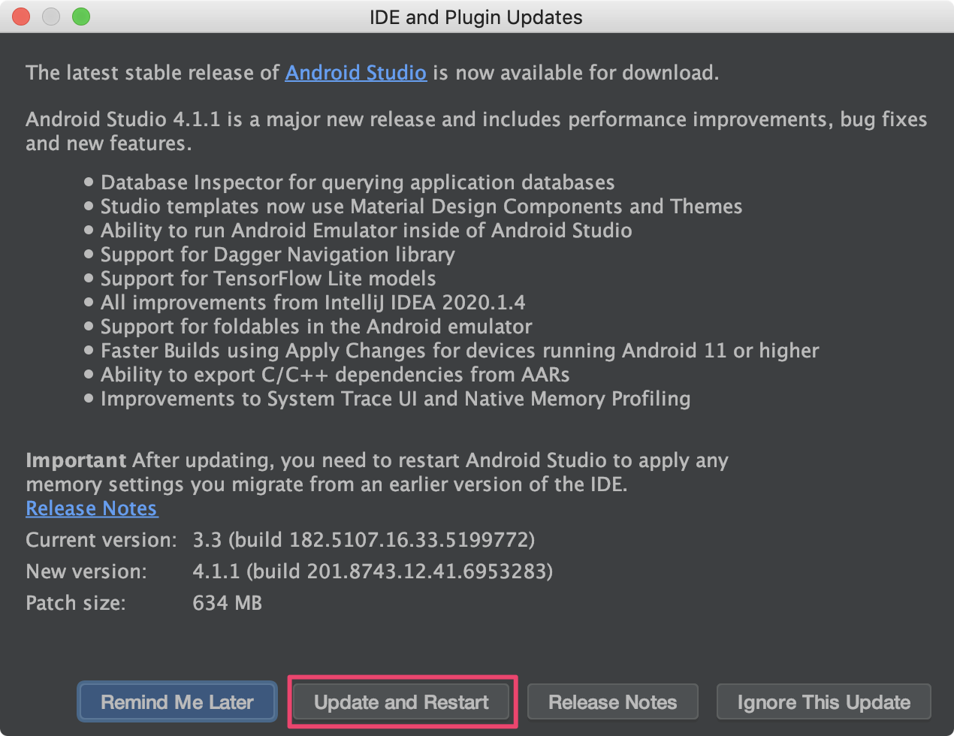Click the current version build number
The width and height of the screenshot is (954, 736).
[x=364, y=540]
